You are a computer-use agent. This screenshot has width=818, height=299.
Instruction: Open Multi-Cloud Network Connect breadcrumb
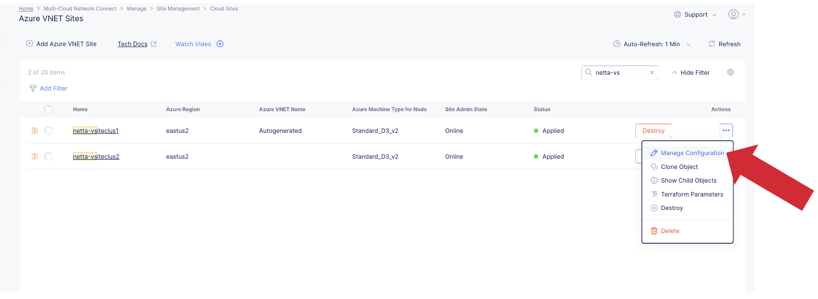pos(80,9)
